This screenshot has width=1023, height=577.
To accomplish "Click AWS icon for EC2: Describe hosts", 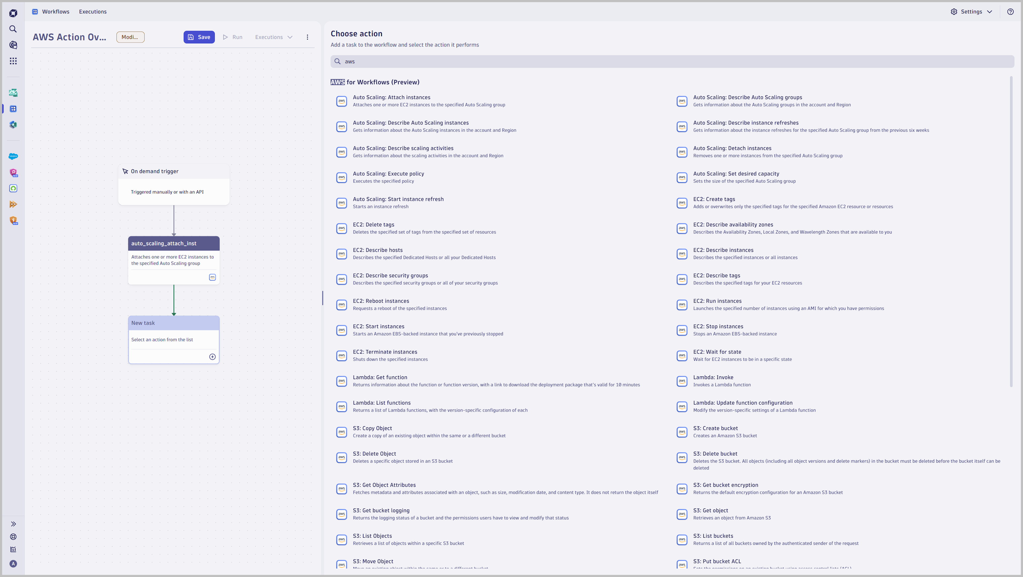I will click(x=341, y=254).
